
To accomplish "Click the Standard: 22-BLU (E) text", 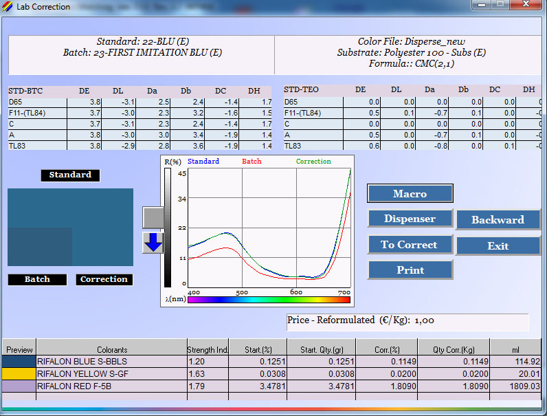I will pos(143,41).
